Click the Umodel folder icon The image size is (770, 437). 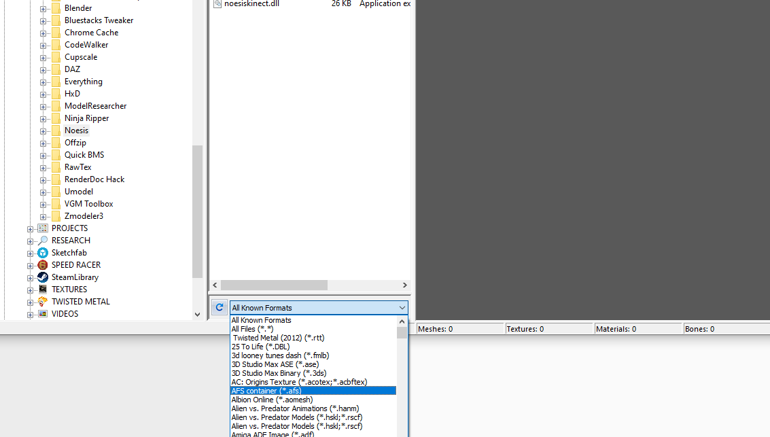point(56,192)
